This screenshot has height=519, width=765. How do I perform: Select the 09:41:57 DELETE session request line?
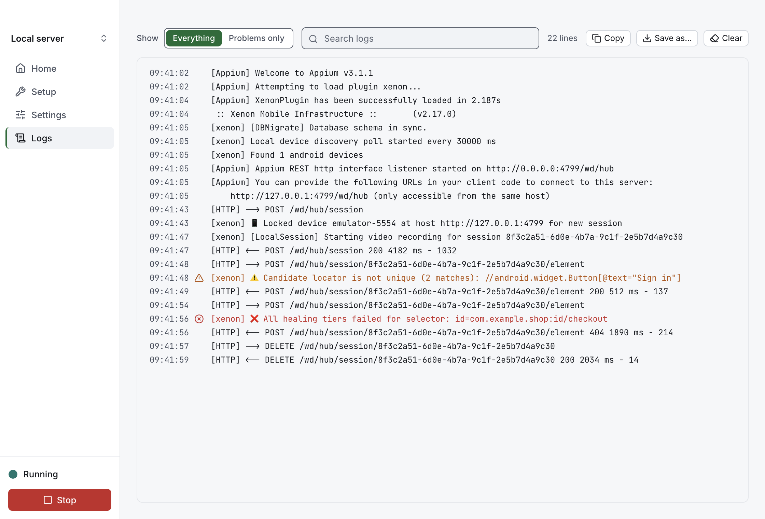pos(442,346)
